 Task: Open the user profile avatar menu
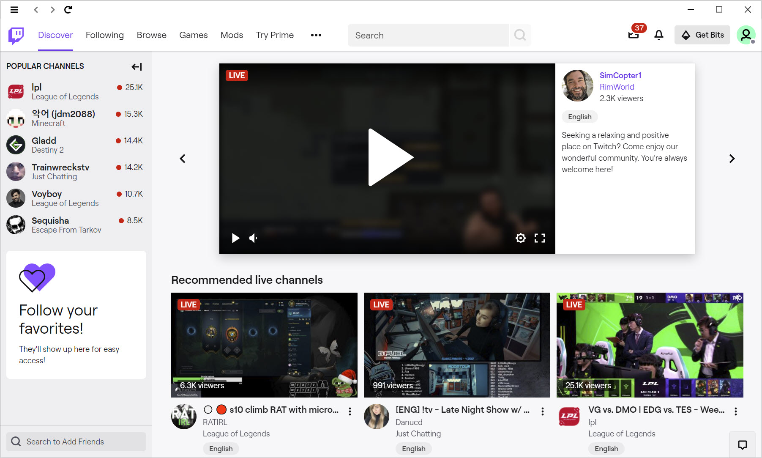pos(746,35)
